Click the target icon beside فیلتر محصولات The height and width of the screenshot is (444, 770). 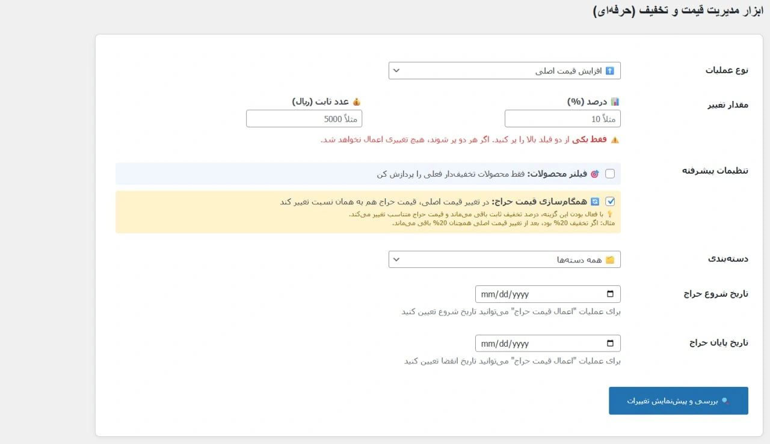(x=594, y=174)
